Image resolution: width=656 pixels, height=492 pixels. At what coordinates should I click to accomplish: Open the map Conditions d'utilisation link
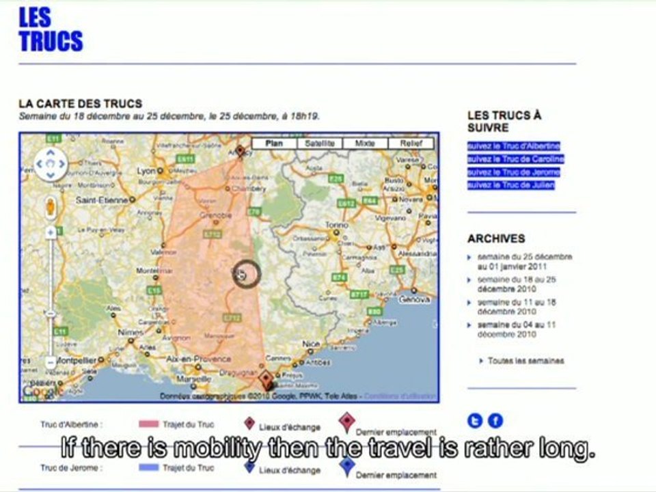[400, 396]
